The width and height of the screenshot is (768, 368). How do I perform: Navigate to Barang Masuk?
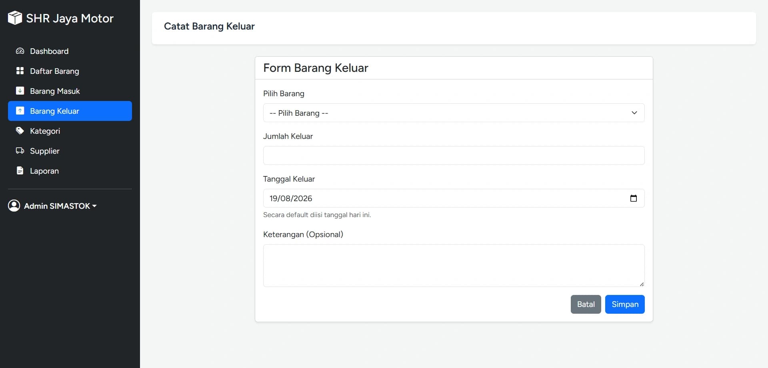tap(70, 91)
